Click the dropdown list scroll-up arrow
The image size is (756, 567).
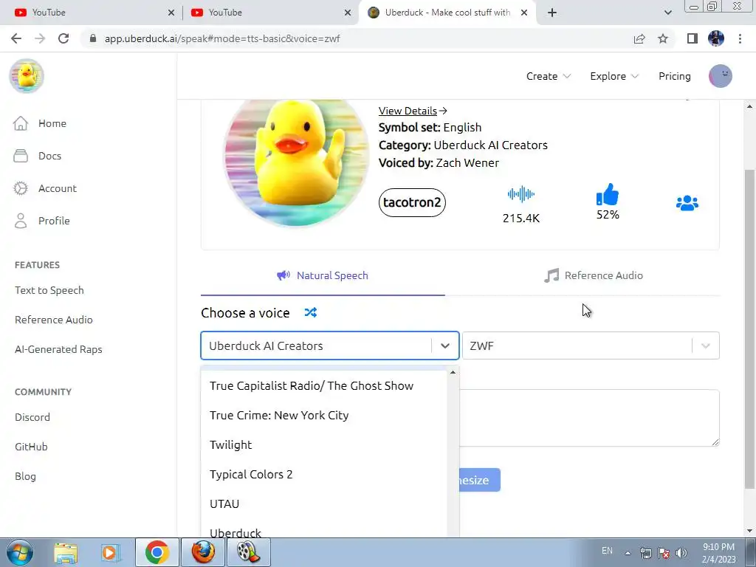(453, 372)
